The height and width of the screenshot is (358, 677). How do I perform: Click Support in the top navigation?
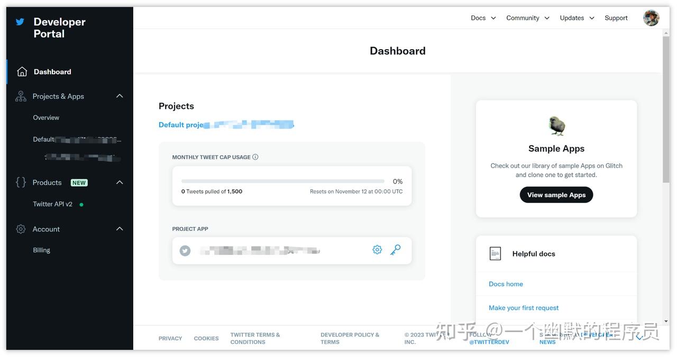pyautogui.click(x=616, y=17)
